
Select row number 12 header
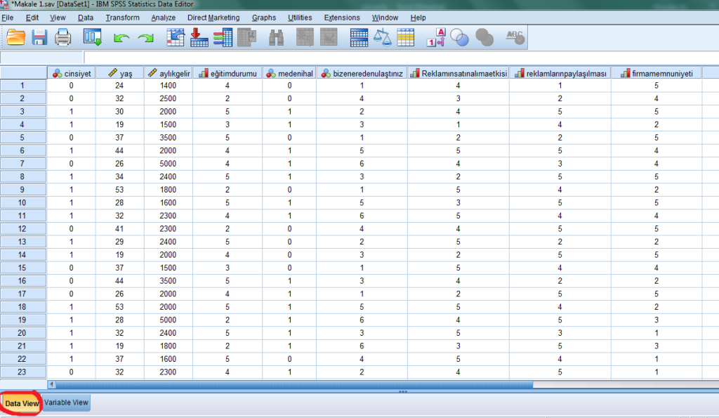[x=22, y=228]
